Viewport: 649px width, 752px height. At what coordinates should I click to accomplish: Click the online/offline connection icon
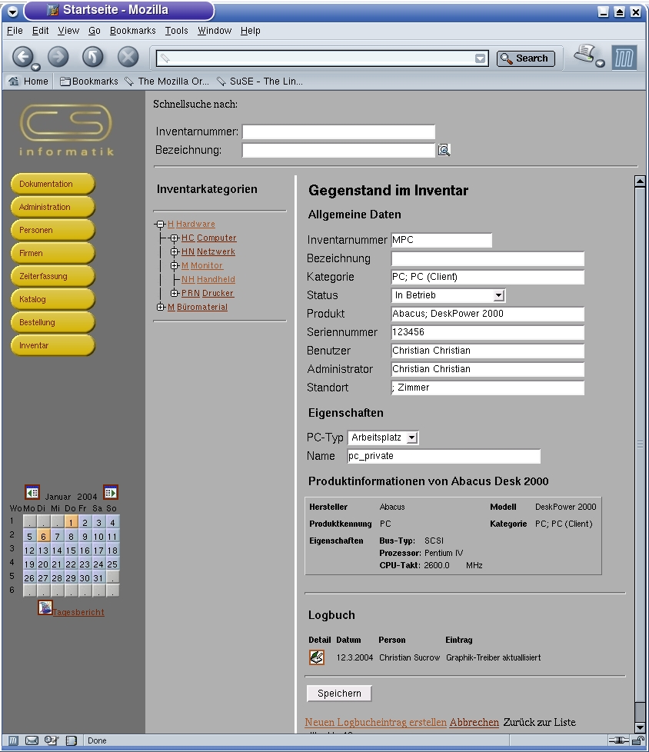pyautogui.click(x=618, y=740)
